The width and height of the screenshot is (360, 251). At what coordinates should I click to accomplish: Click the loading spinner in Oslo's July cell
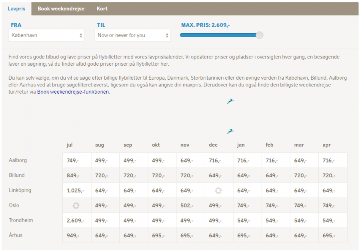click(76, 205)
